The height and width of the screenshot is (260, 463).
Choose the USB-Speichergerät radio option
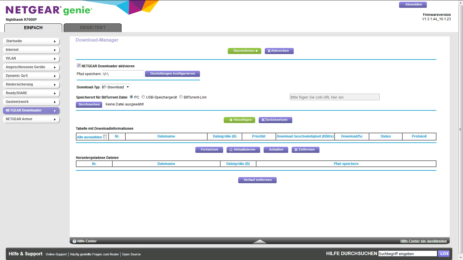coord(143,97)
